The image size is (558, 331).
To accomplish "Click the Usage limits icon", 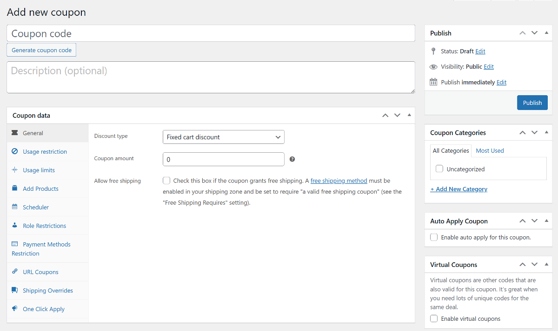I will tap(15, 170).
